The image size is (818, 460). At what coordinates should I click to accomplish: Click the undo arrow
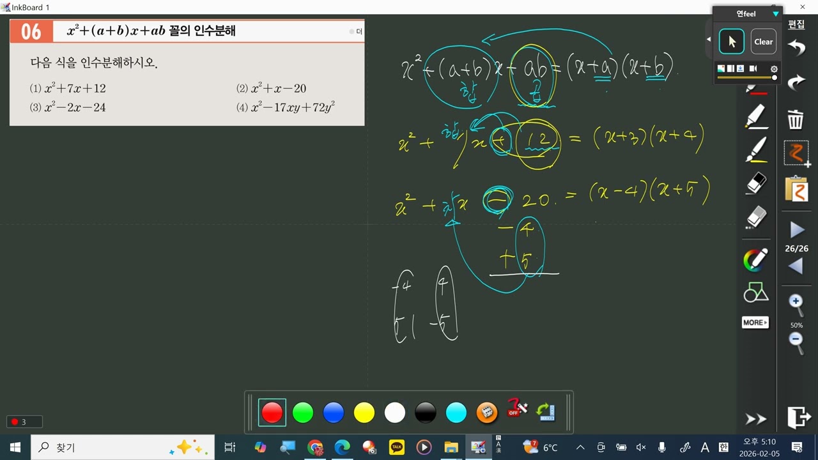(796, 47)
